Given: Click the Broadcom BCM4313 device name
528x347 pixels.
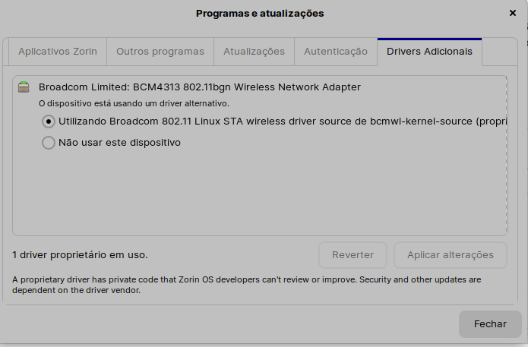Looking at the screenshot, I should tap(199, 87).
